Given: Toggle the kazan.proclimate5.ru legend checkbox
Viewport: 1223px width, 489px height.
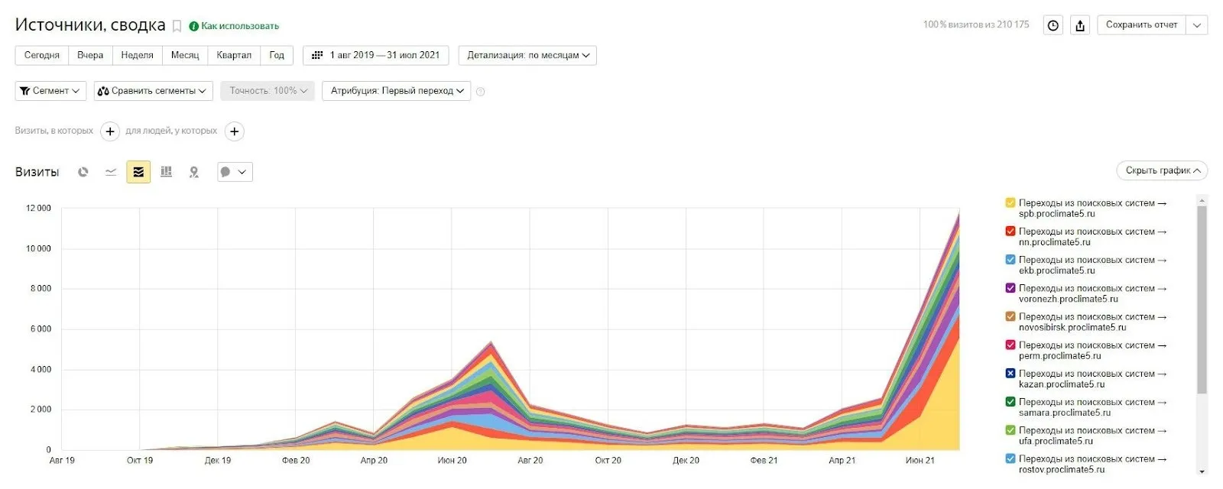Looking at the screenshot, I should (x=1010, y=374).
